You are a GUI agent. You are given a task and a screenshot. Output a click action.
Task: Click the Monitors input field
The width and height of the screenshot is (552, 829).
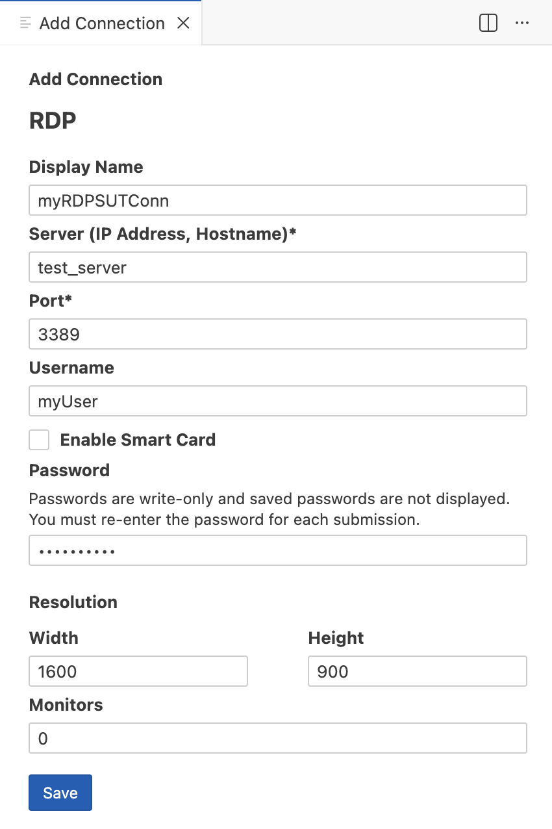[x=278, y=738]
